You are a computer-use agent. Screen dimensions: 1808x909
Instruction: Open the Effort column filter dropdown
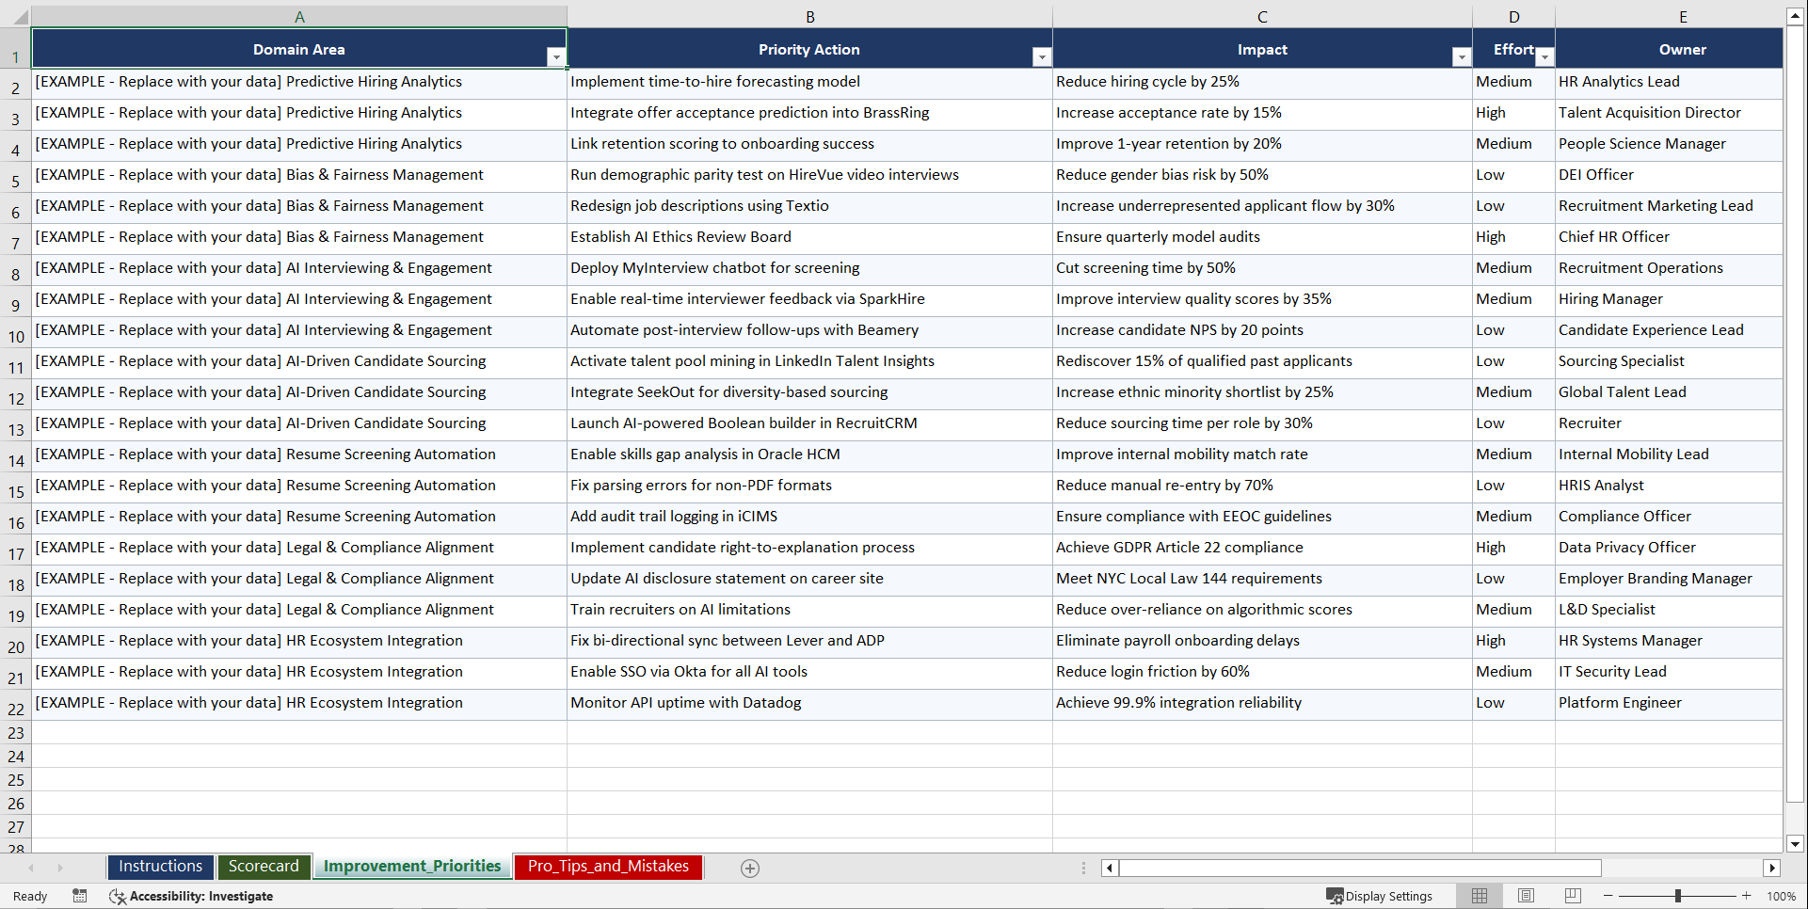click(1544, 56)
